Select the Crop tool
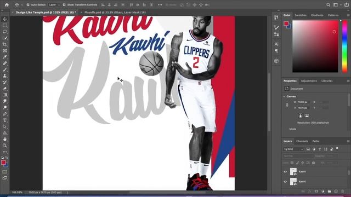351x197 pixels. click(x=5, y=44)
